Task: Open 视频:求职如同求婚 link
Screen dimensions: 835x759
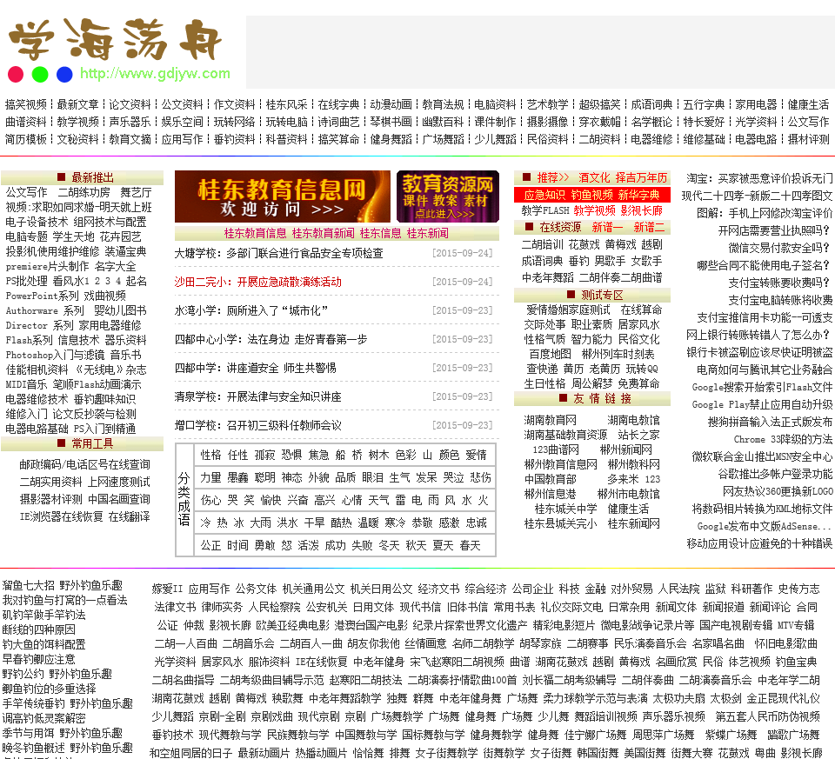Action: [x=78, y=207]
